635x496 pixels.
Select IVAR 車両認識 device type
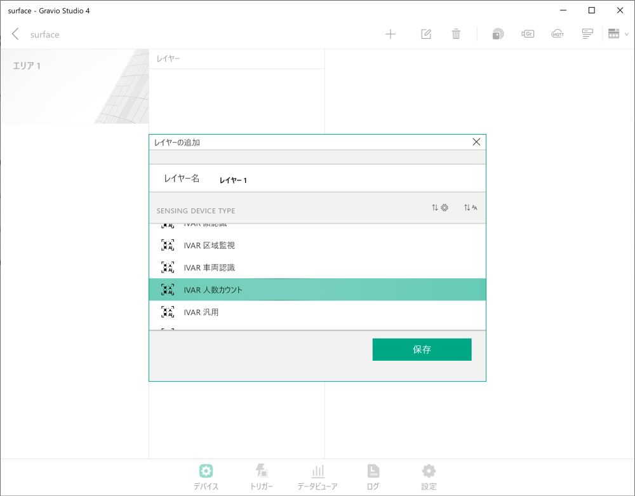pyautogui.click(x=317, y=267)
